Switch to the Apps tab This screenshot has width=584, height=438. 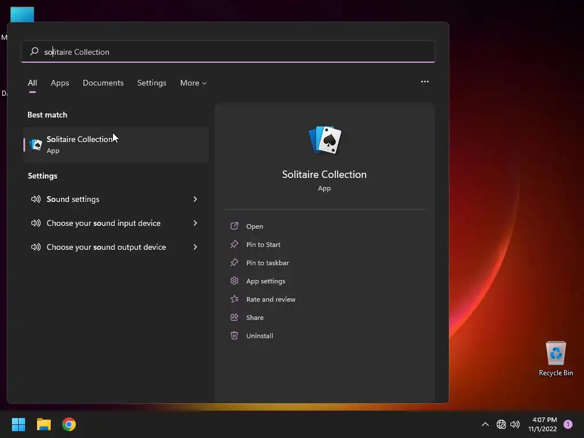coord(60,83)
